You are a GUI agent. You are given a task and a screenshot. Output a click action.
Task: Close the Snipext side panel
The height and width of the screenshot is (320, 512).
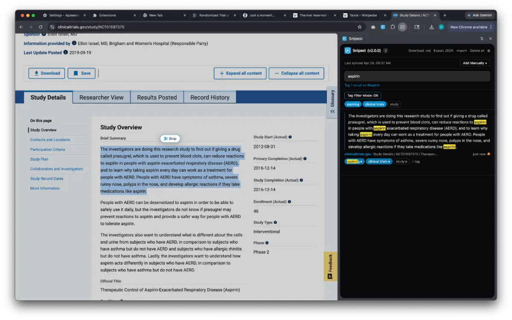pos(490,38)
